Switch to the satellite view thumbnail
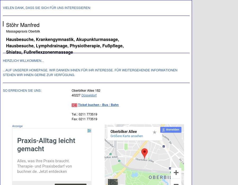238x185 pixels. coord(113,182)
